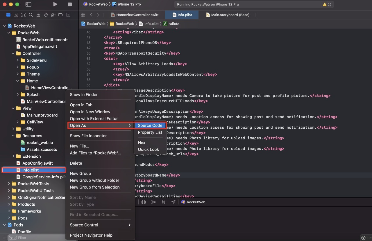Open the Report navigator
The image size is (372, 241).
68,15
